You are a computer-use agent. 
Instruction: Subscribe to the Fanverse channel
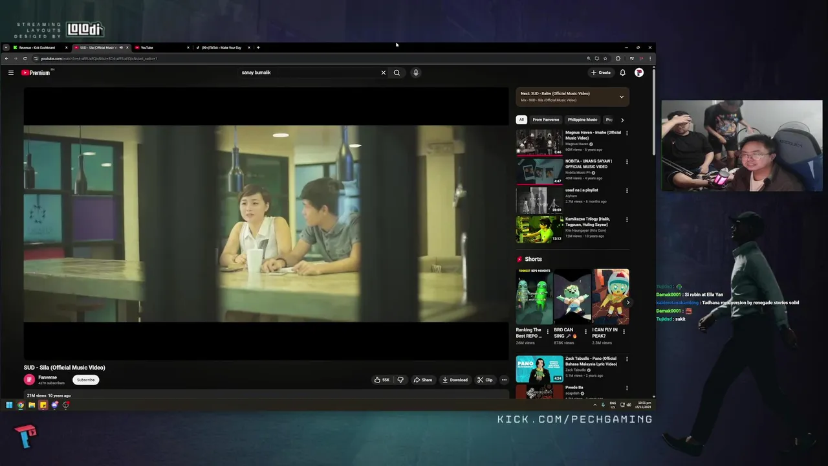(85, 380)
